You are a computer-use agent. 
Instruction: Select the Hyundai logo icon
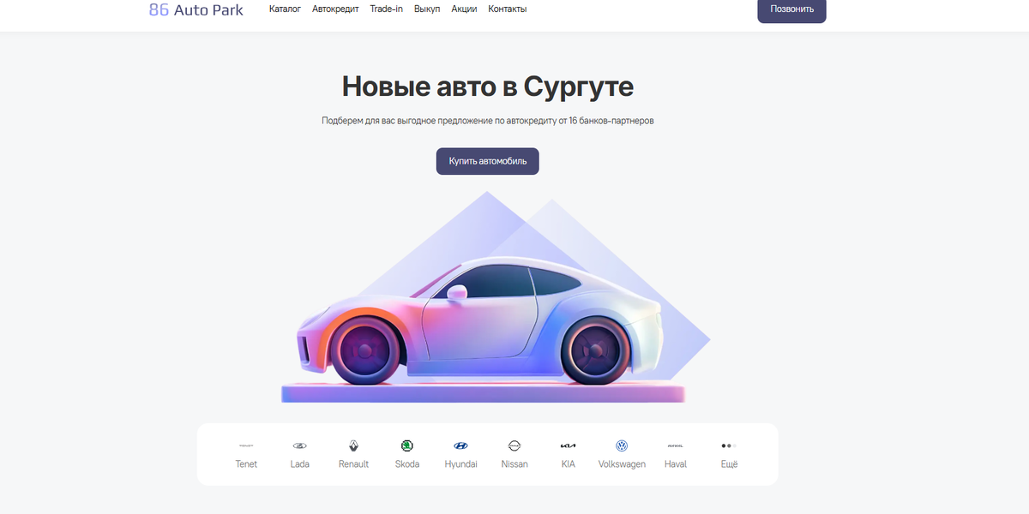[x=460, y=445]
